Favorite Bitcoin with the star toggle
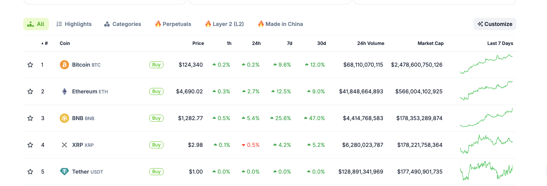The width and height of the screenshot is (547, 186). coord(30,65)
